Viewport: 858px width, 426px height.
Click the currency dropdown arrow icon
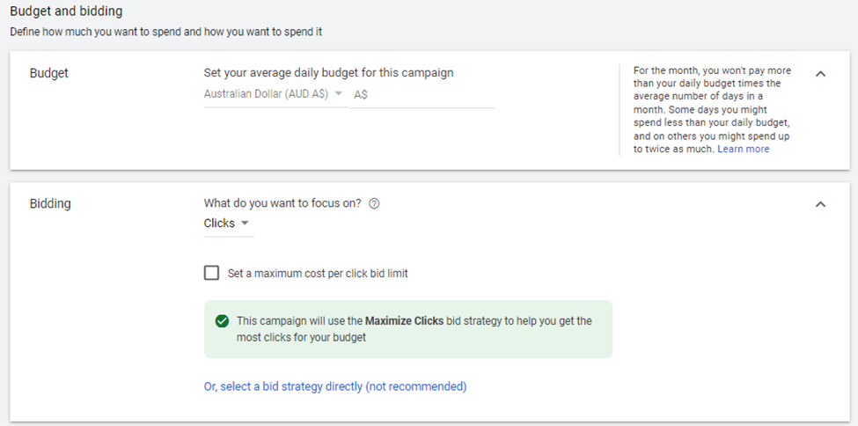(338, 93)
